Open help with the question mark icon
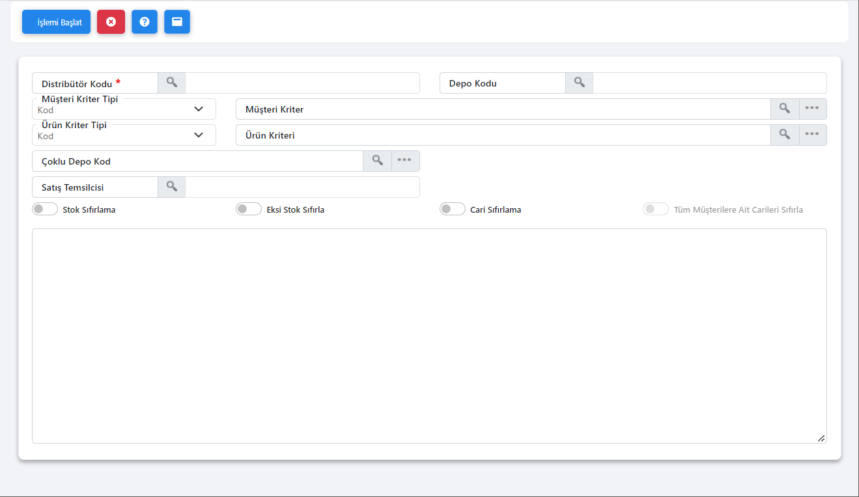This screenshot has height=497, width=859. click(x=145, y=22)
